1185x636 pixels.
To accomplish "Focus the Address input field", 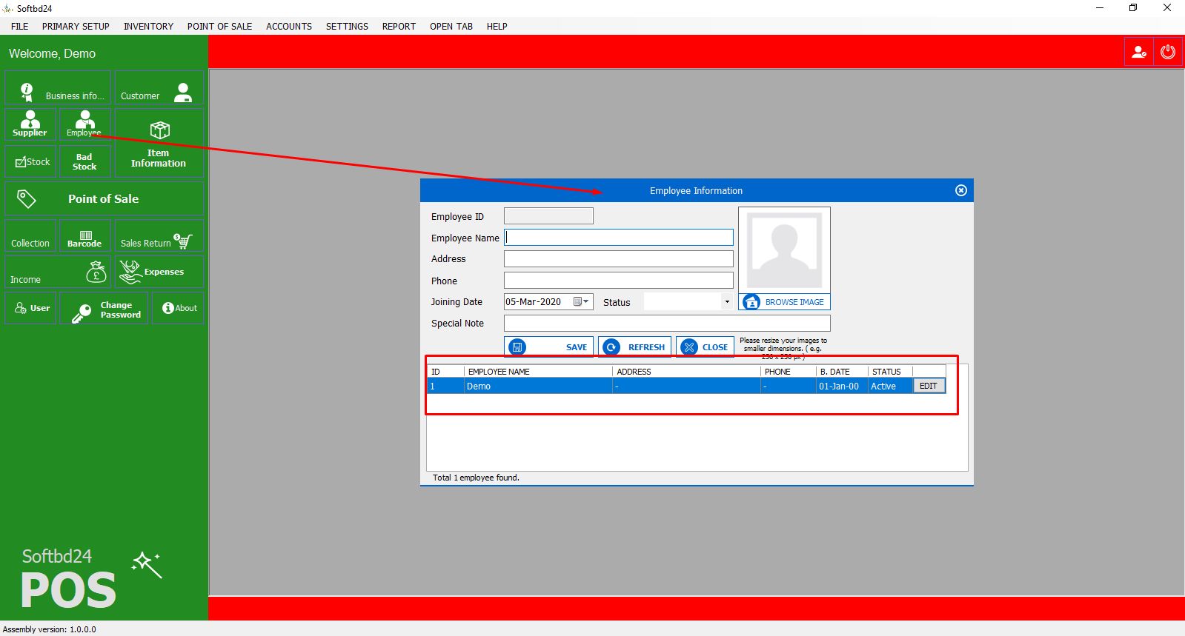I will [x=619, y=258].
